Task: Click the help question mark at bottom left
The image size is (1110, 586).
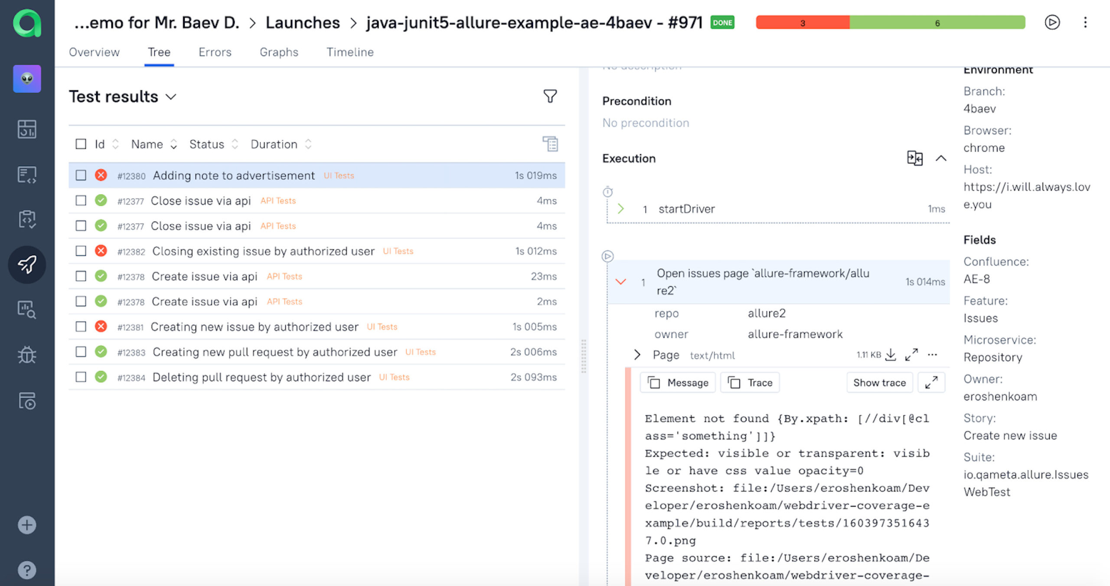Action: click(x=26, y=570)
